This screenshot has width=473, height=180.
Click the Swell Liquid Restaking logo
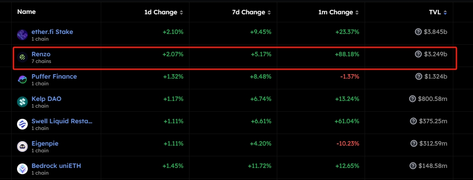pyautogui.click(x=22, y=124)
